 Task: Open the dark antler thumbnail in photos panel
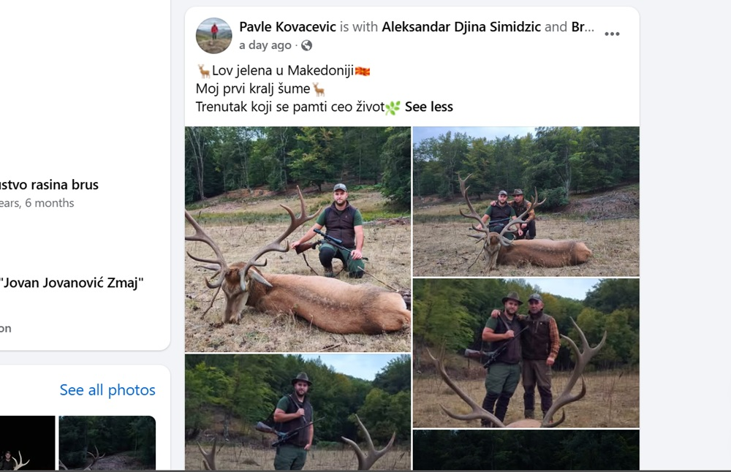(27, 443)
